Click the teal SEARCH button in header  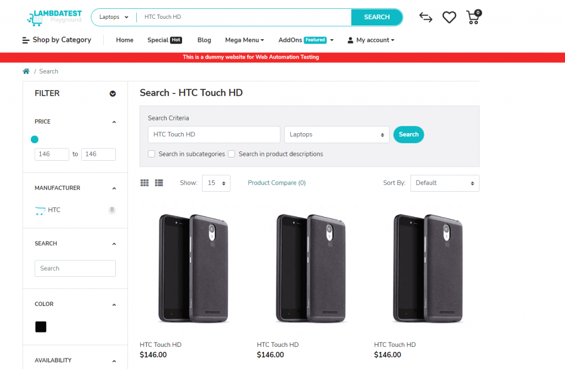coord(377,17)
